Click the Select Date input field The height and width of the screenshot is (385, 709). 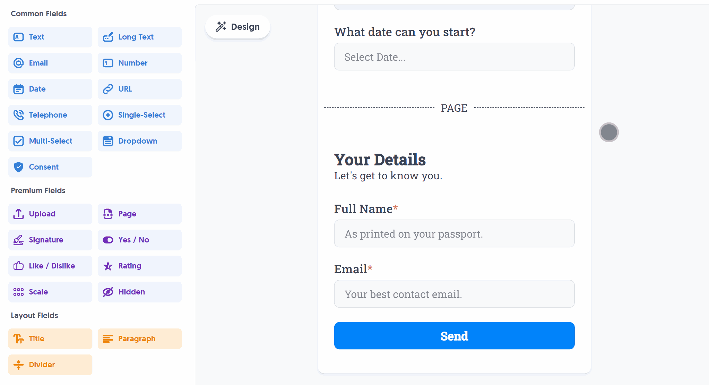(454, 57)
